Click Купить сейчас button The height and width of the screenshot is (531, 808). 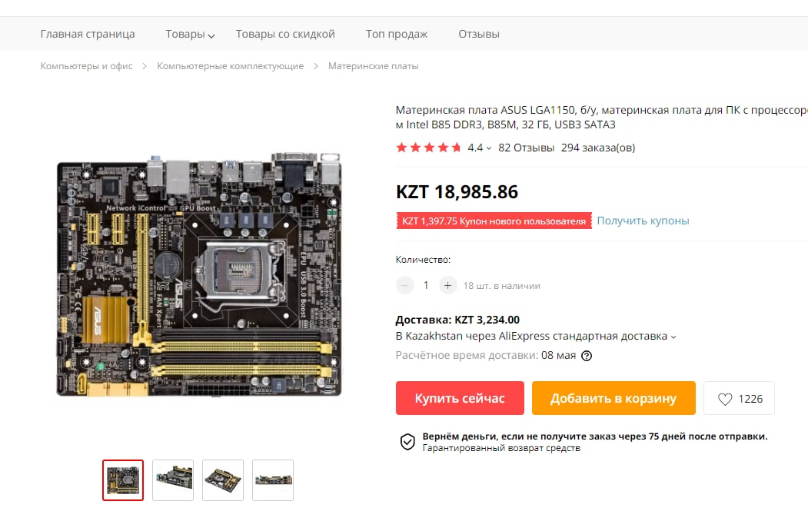(x=460, y=398)
